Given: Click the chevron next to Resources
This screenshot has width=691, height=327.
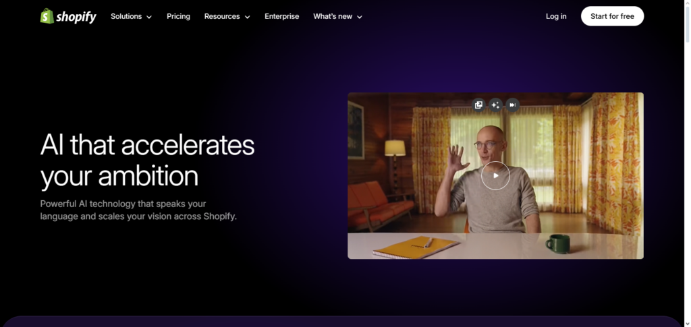Looking at the screenshot, I should point(248,17).
